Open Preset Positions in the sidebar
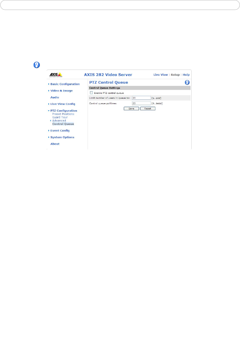Viewport: 240px width, 345px height. (63, 114)
